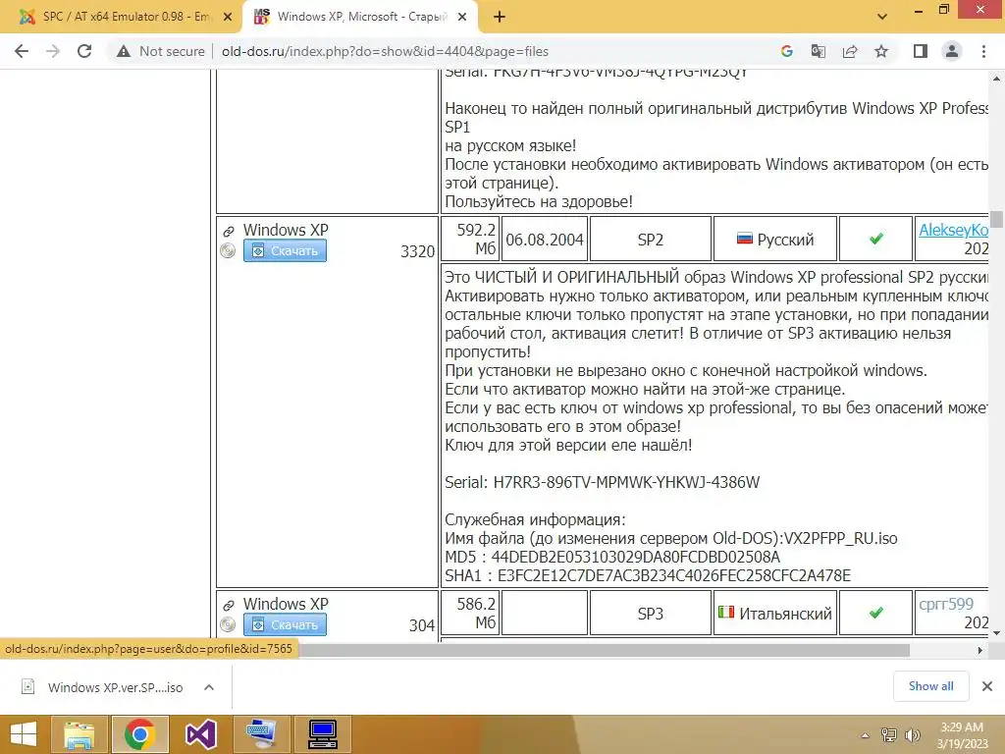Click the SHA1 hash line
Screen dimensions: 1005x754
pyautogui.click(x=648, y=575)
